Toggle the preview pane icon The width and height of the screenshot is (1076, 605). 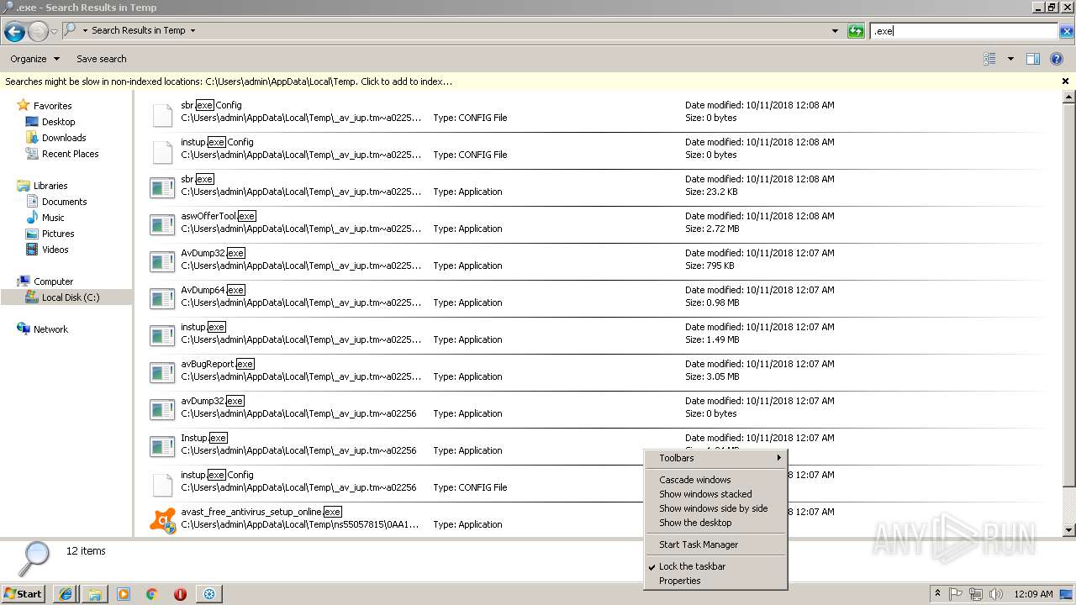[x=1033, y=59]
